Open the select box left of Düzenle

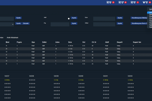7,24
